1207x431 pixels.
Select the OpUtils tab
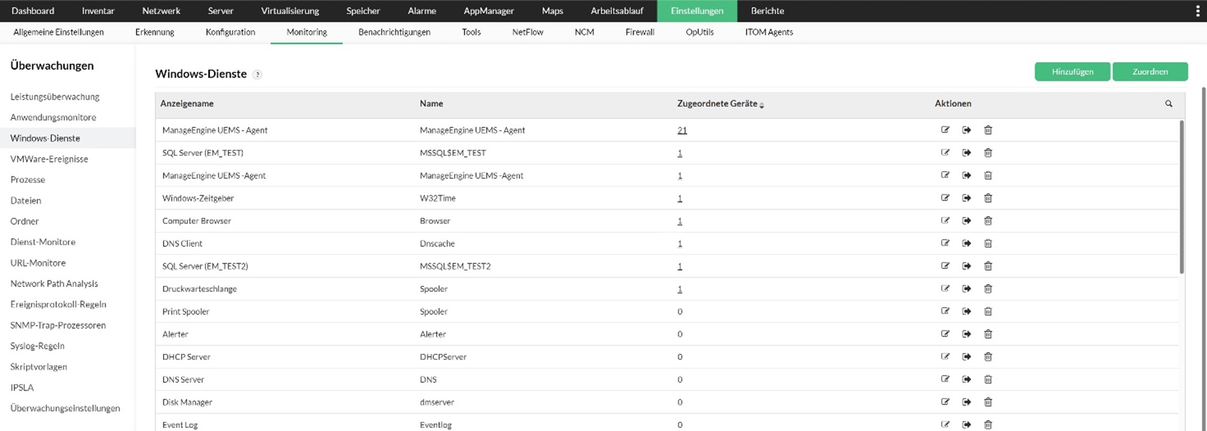tap(699, 32)
